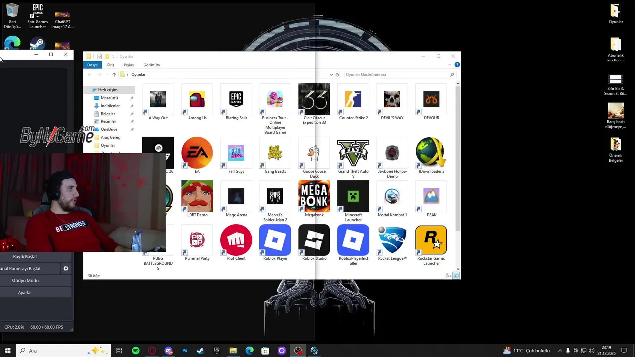Select the JDownloader 2 shortcut
Image resolution: width=635 pixels, height=357 pixels.
[x=431, y=156]
